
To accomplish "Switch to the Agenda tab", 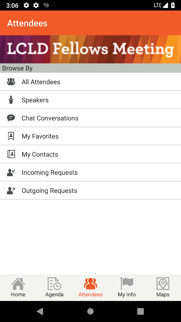I will [x=54, y=287].
